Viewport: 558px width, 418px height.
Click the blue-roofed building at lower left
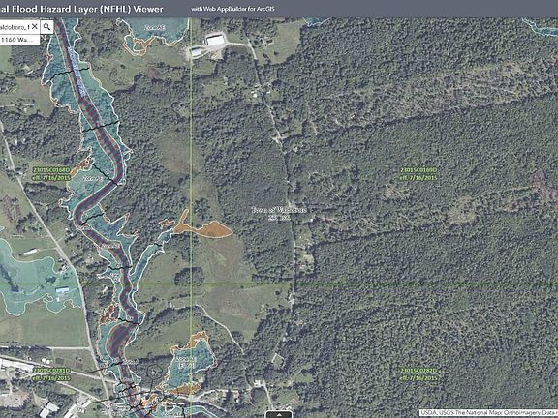pyautogui.click(x=63, y=290)
